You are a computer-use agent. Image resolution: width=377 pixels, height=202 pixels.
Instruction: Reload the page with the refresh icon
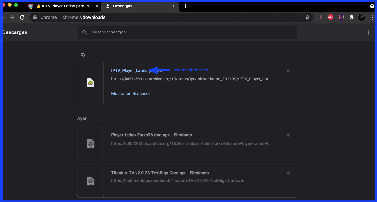pyautogui.click(x=22, y=17)
